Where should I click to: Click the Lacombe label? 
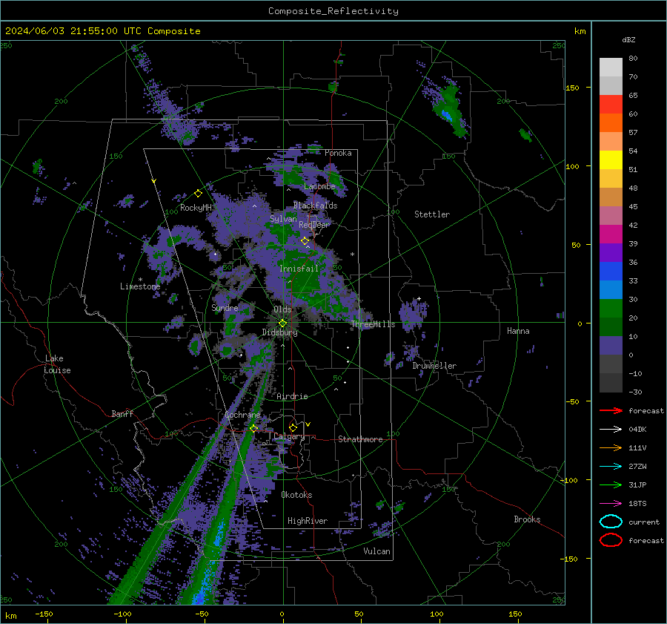pos(319,186)
